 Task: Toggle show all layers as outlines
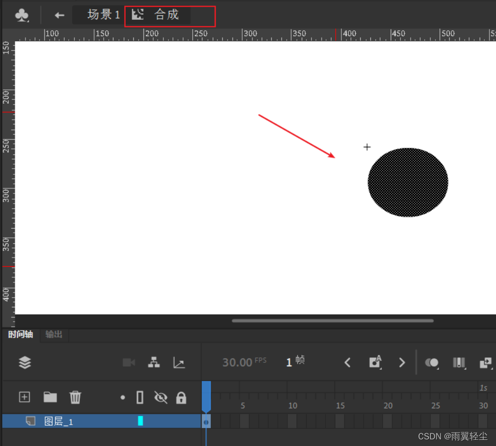[140, 397]
